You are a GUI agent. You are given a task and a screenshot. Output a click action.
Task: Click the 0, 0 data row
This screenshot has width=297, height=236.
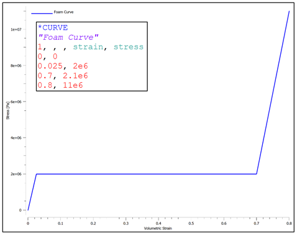click(x=47, y=57)
